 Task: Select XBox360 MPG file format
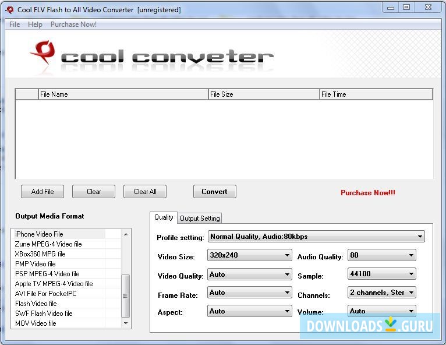pos(58,254)
